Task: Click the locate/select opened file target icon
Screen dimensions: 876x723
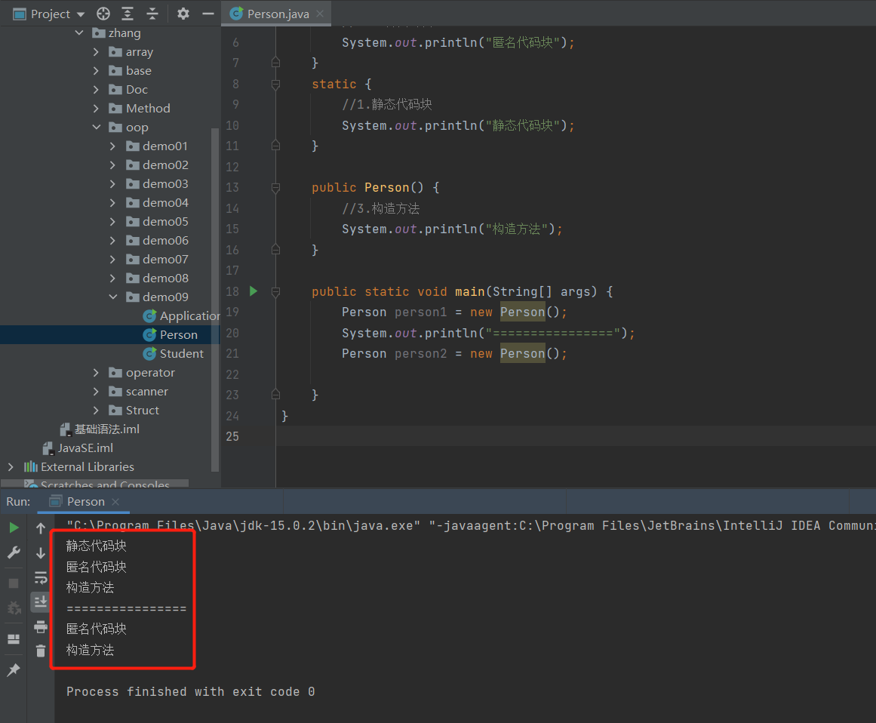Action: point(103,14)
